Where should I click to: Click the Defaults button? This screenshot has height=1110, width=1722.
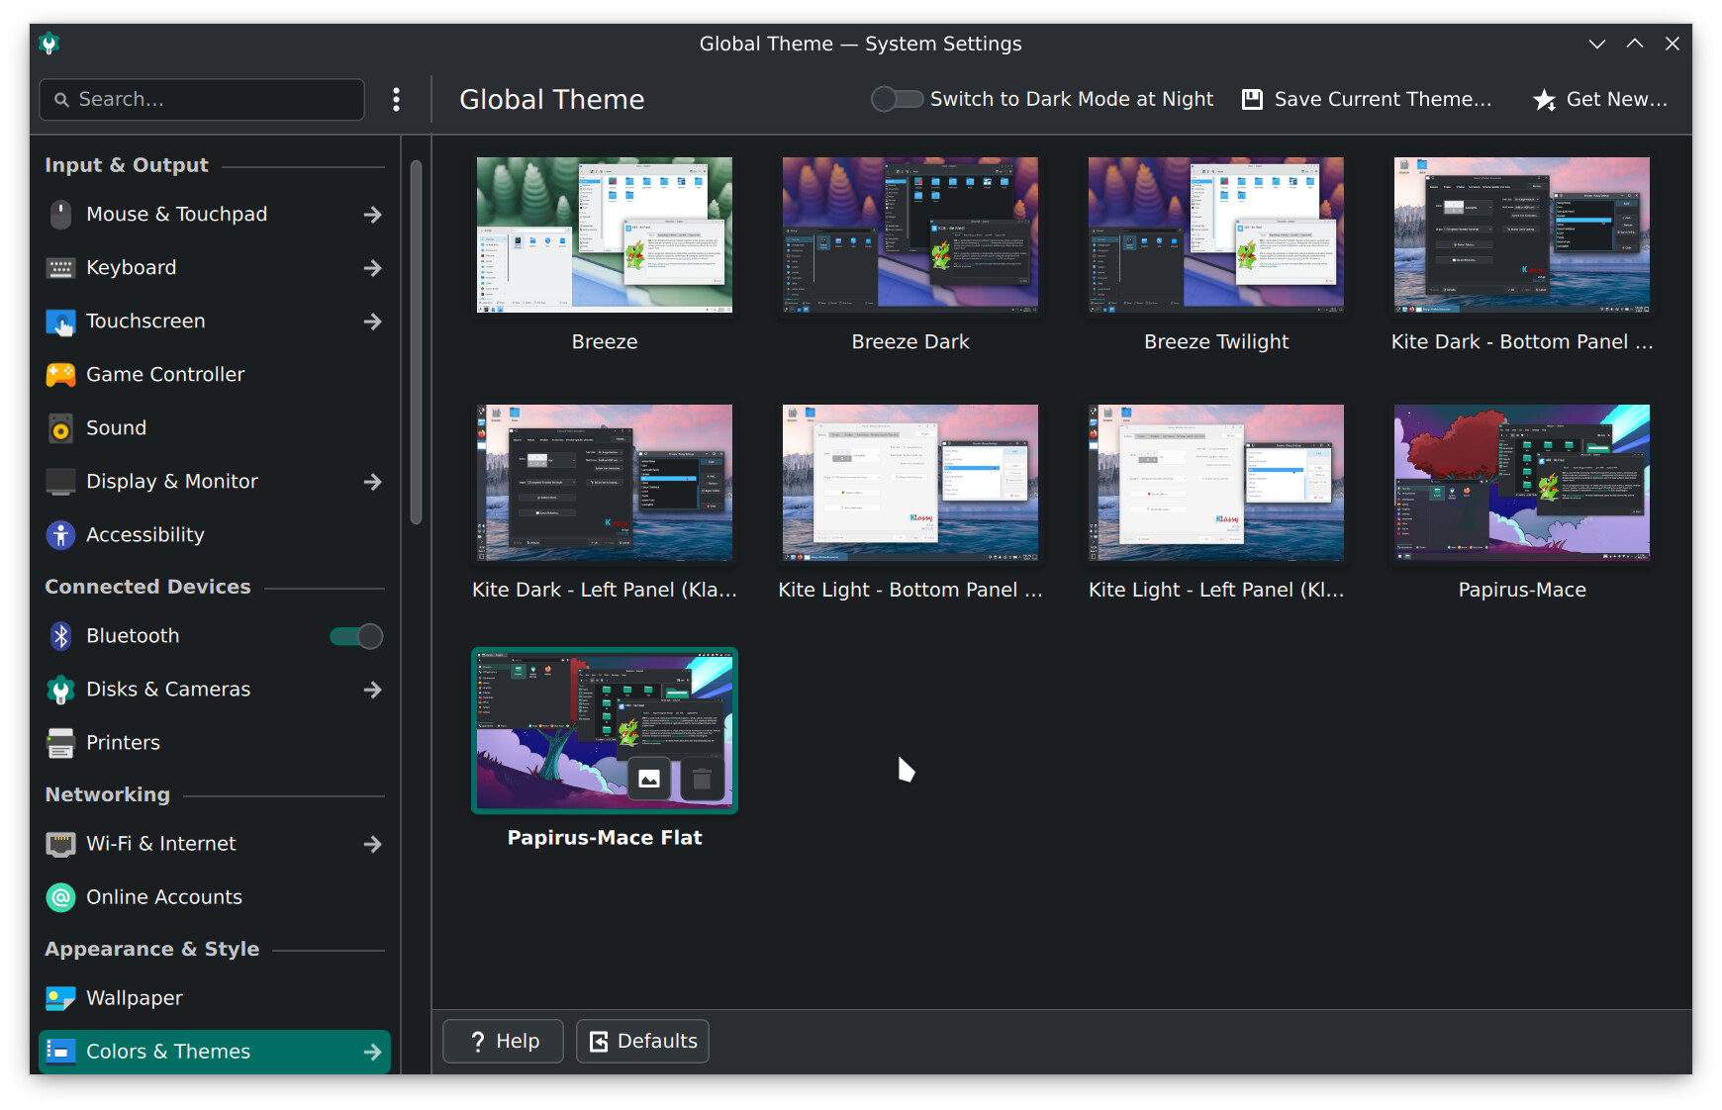[x=642, y=1041]
